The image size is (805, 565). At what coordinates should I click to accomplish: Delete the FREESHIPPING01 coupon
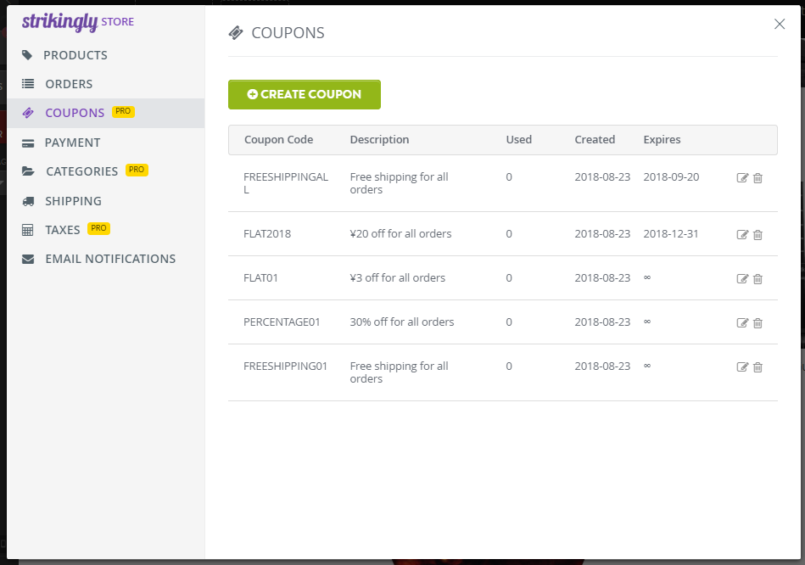pyautogui.click(x=757, y=366)
